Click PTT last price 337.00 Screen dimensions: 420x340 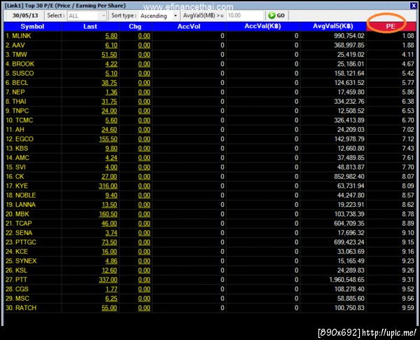[x=108, y=280]
